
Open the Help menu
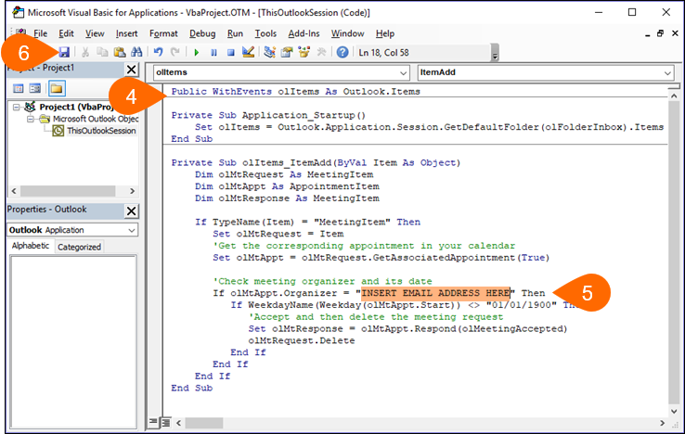pos(385,33)
